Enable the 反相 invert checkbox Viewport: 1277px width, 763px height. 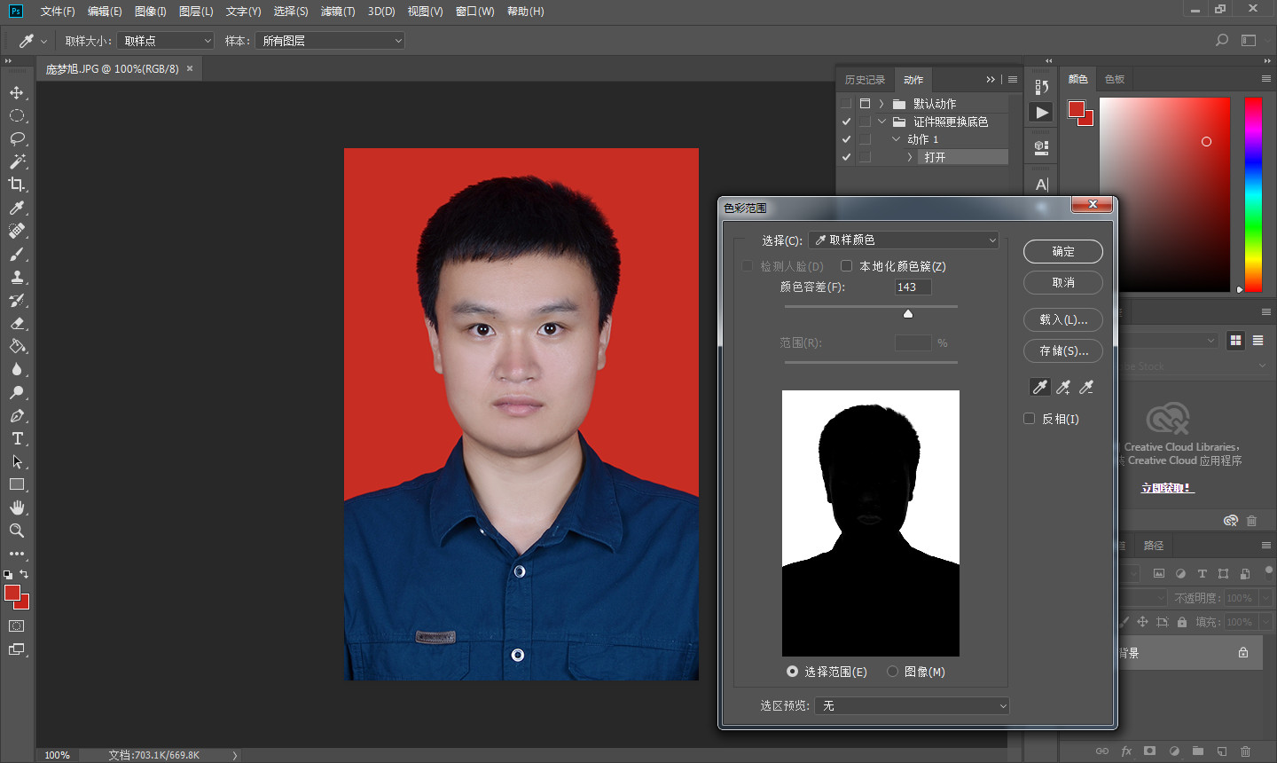click(x=1030, y=419)
